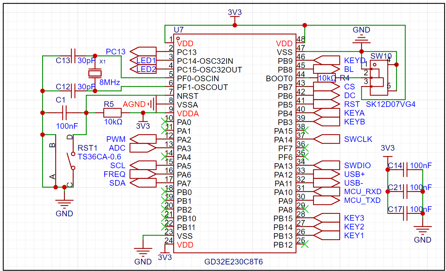Image resolution: width=446 pixels, height=271 pixels.
Task: Select the PWM net port flag
Action: click(x=143, y=139)
